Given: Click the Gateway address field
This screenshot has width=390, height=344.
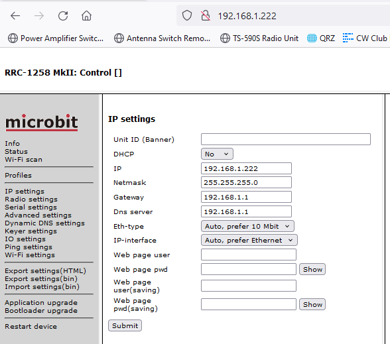Looking at the screenshot, I should tap(246, 197).
